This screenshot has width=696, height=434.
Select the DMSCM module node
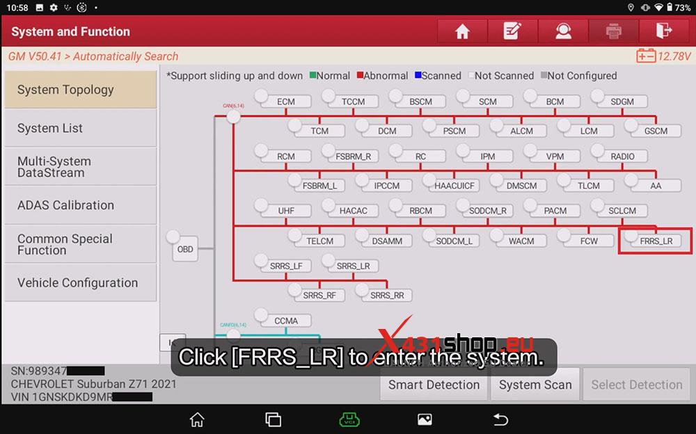[521, 186]
